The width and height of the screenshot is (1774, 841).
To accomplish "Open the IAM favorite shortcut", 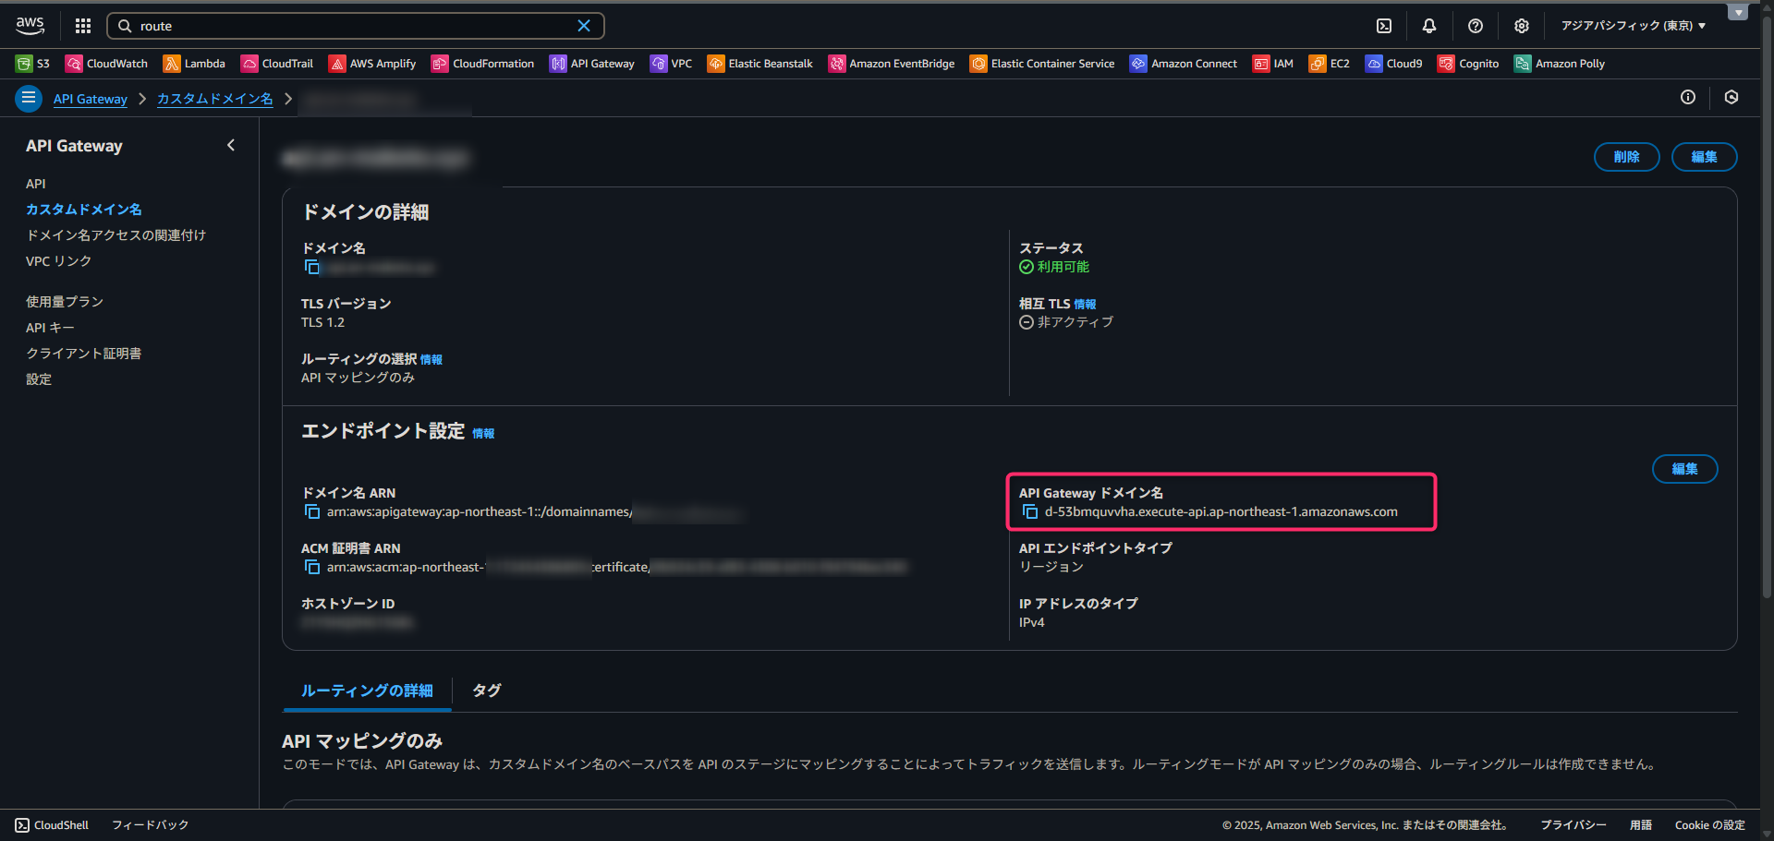I will point(1273,64).
